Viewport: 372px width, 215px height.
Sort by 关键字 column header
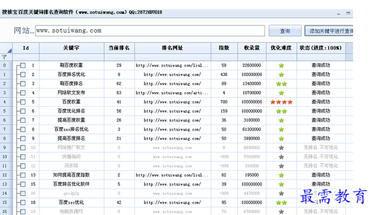(x=72, y=48)
